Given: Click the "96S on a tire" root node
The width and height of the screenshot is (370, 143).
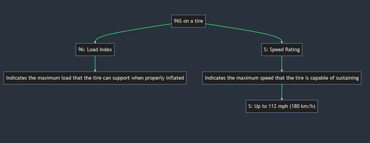Looking at the screenshot, I should click(x=188, y=21).
